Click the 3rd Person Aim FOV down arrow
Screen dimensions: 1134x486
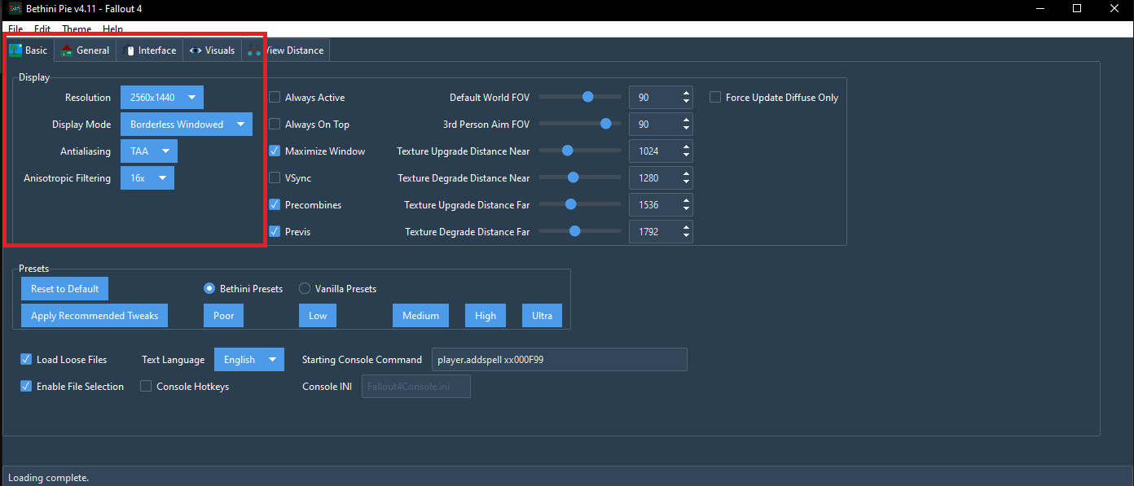point(685,129)
